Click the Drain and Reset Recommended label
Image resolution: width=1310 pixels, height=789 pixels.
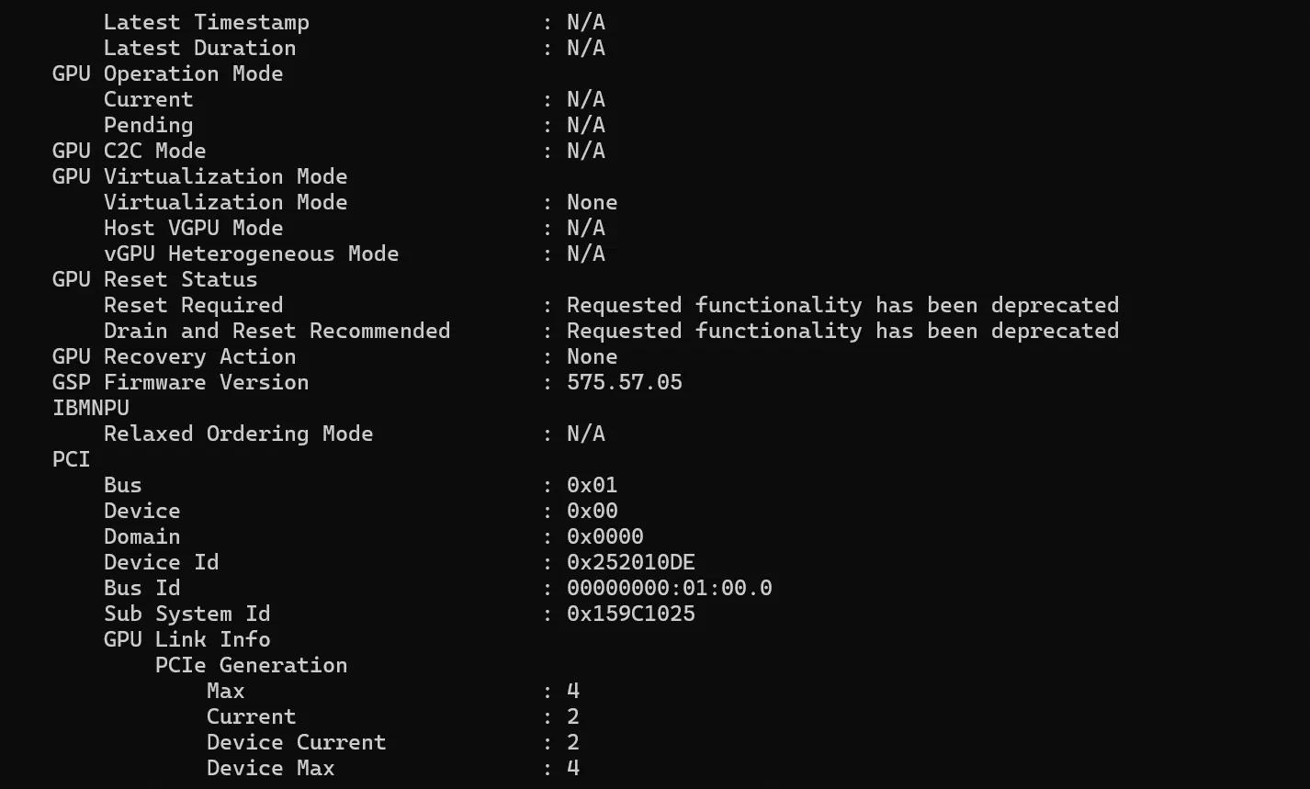coord(277,331)
